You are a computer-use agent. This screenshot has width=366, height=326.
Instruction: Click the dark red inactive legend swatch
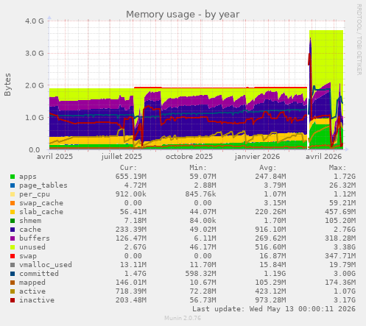(x=13, y=300)
